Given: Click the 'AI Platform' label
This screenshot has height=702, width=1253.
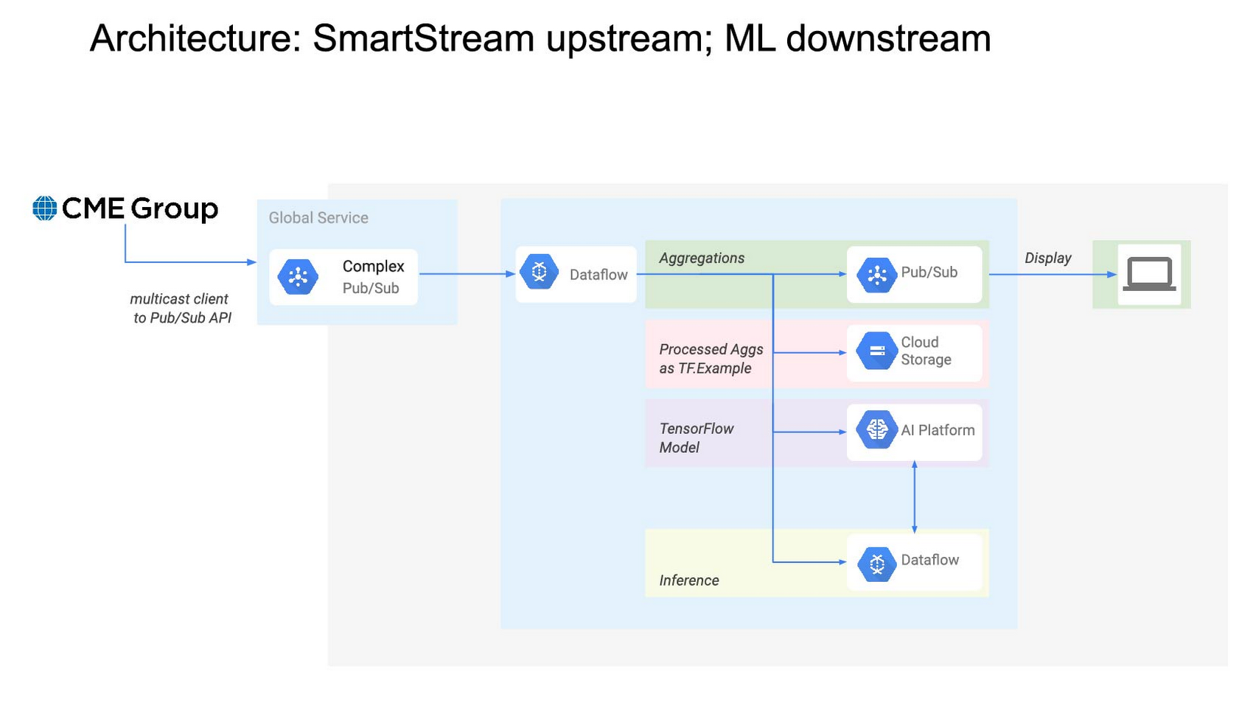Looking at the screenshot, I should (938, 430).
